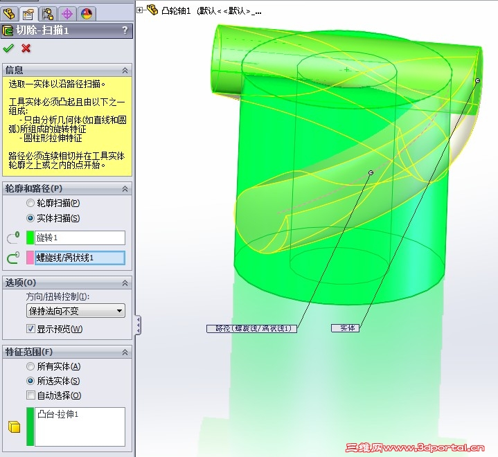Select the 实体扫描(S) radio button

[30, 218]
